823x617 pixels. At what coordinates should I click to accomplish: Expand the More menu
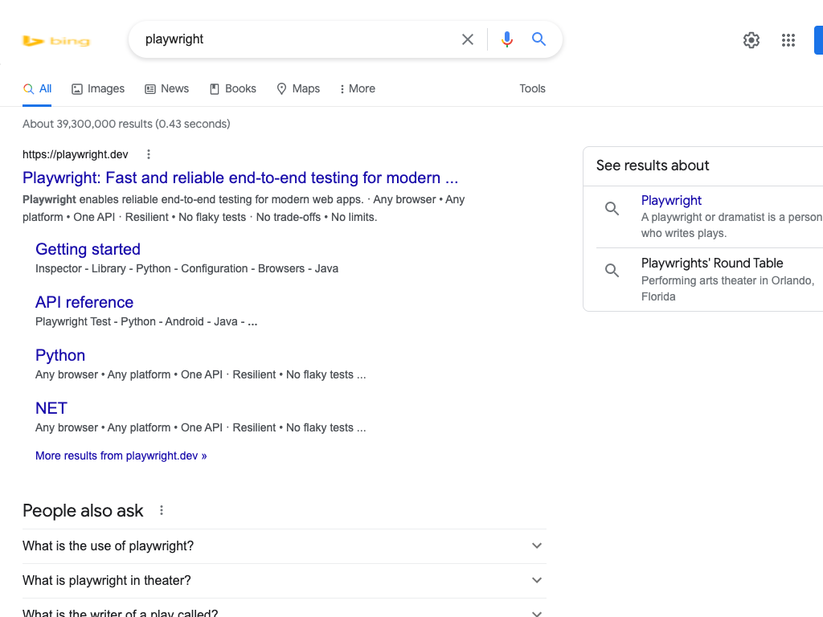pyautogui.click(x=358, y=88)
